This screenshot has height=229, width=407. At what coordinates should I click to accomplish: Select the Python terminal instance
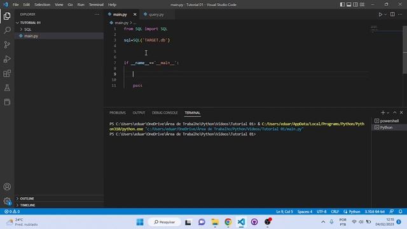pos(389,127)
